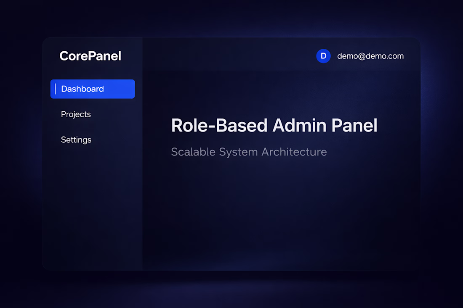
Task: Click the blue D user avatar
Action: click(323, 56)
